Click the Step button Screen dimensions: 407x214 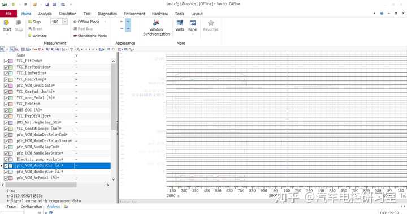tap(34, 22)
